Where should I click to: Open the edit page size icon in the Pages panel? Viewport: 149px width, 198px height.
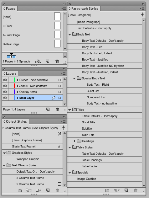pos(38,62)
